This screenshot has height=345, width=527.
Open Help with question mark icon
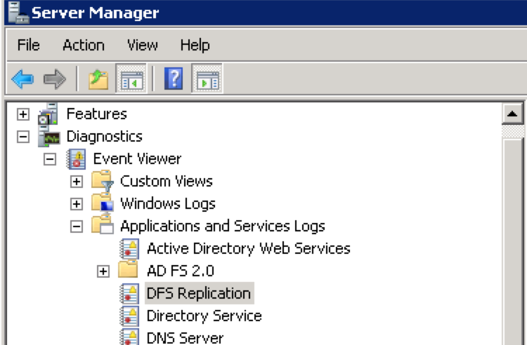point(174,79)
